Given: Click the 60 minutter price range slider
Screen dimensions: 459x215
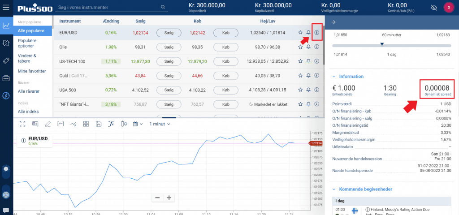Looking at the screenshot, I should tap(382, 43).
